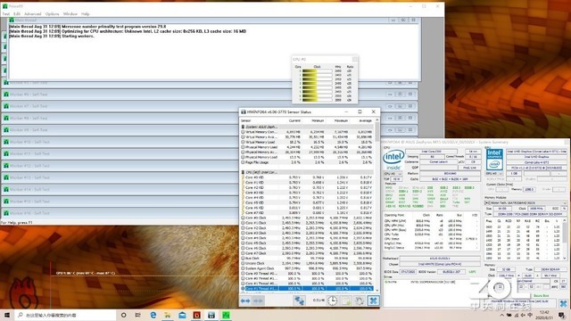Switch to Prime95 green taskbar icon

coord(226,315)
